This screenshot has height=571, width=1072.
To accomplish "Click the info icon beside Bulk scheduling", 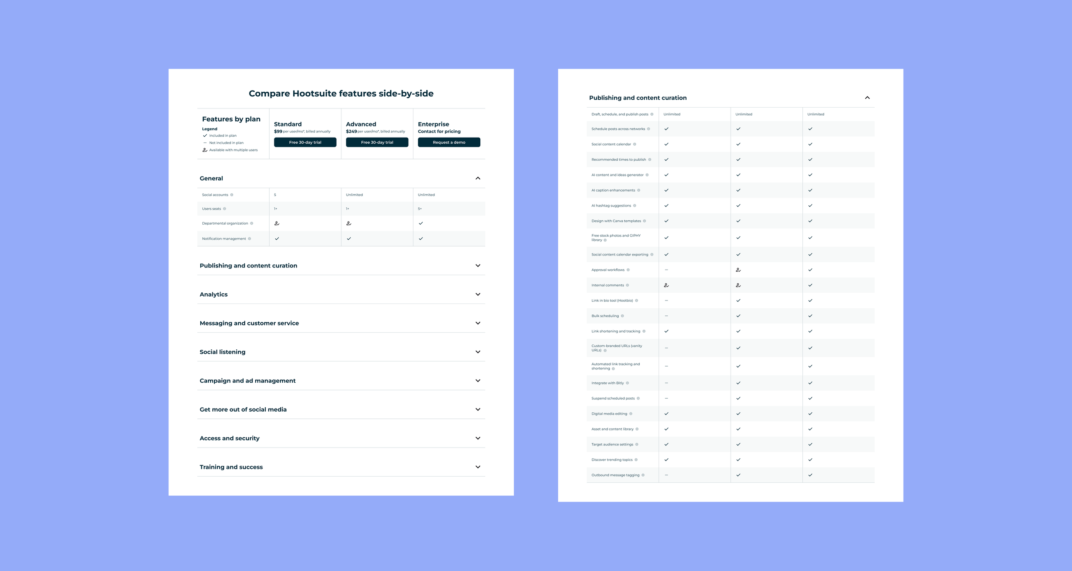I will [622, 316].
